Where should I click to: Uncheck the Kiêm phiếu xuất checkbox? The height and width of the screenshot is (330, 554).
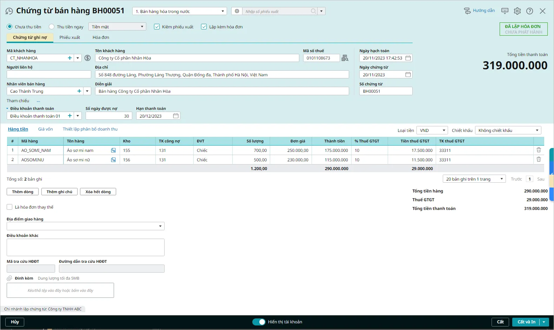click(x=157, y=27)
